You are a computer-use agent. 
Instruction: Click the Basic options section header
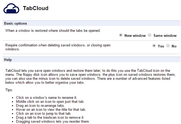coord(16,24)
